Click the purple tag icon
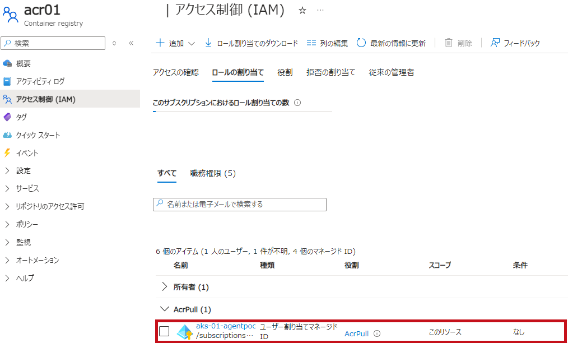The width and height of the screenshot is (568, 343). (x=7, y=117)
